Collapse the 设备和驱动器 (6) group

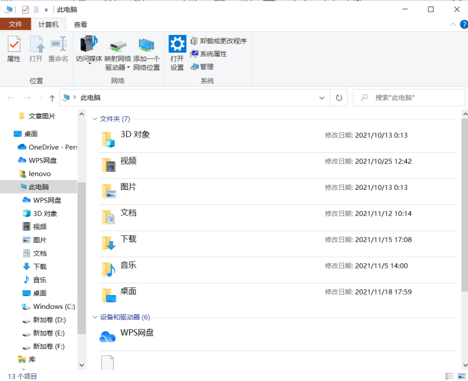(95, 317)
